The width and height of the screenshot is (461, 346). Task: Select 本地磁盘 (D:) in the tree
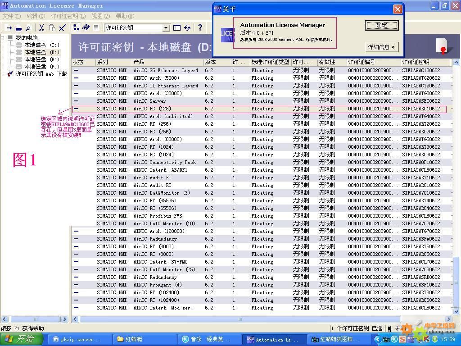coord(42,52)
